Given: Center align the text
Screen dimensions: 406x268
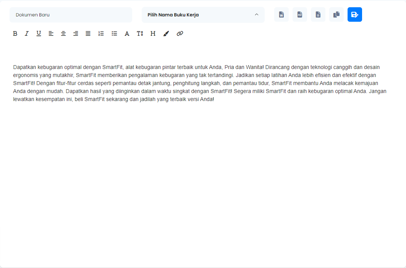Looking at the screenshot, I should pyautogui.click(x=63, y=34).
